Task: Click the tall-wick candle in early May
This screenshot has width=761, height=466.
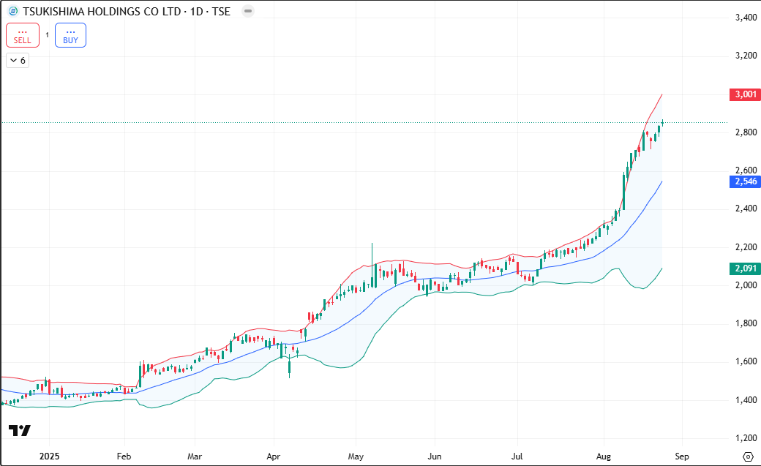Action: (x=372, y=266)
